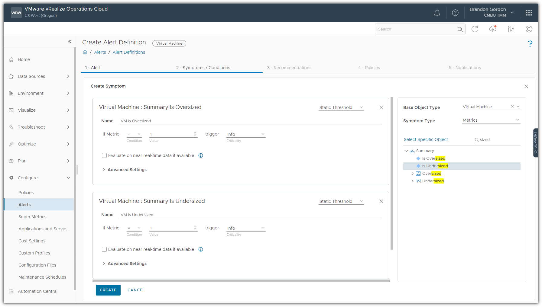Click the VMware logo icon
This screenshot has height=307, width=542.
16,12
